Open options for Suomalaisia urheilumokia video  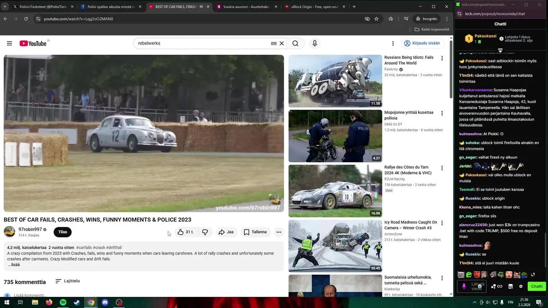coord(442,278)
